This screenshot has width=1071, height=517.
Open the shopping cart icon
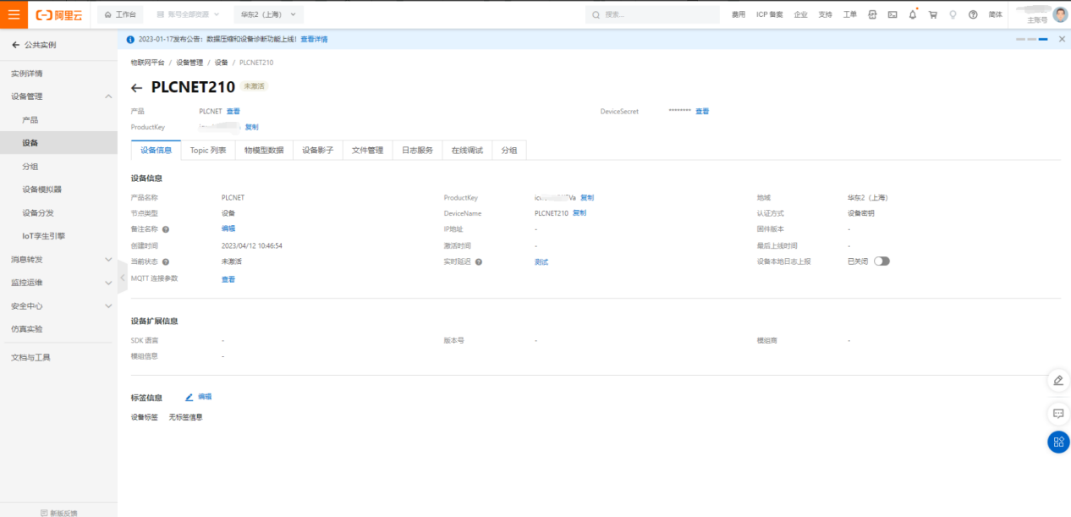[933, 14]
